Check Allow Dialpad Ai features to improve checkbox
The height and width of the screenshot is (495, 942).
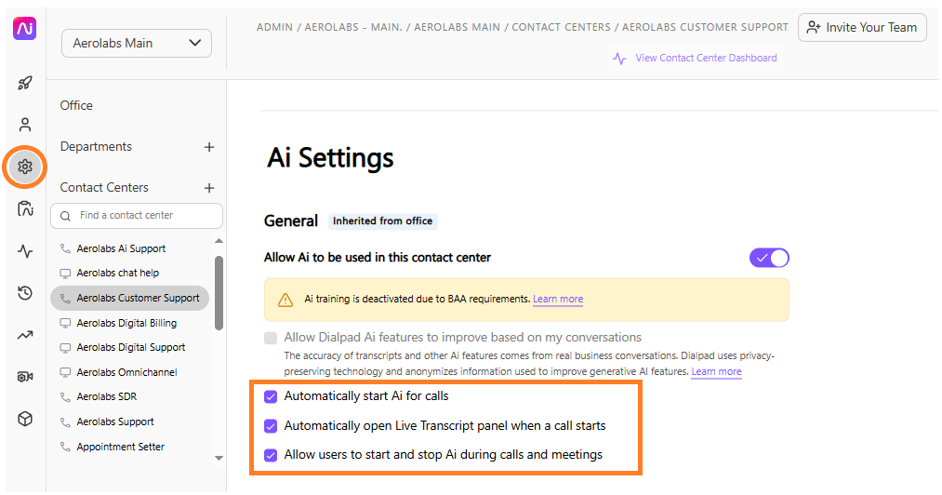(271, 338)
